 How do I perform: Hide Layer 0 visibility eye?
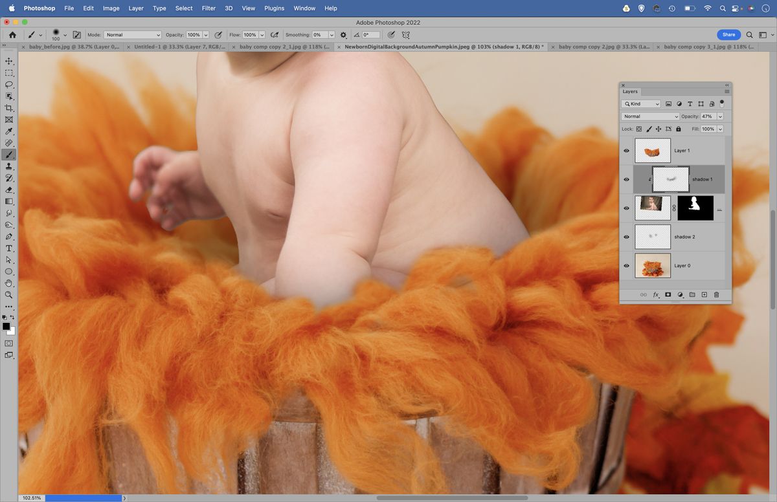click(626, 265)
